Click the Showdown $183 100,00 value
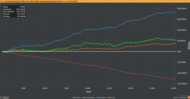 click(21, 9)
